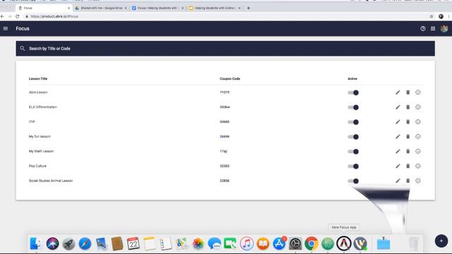
Task: Open the help question mark icon
Action: tap(423, 28)
